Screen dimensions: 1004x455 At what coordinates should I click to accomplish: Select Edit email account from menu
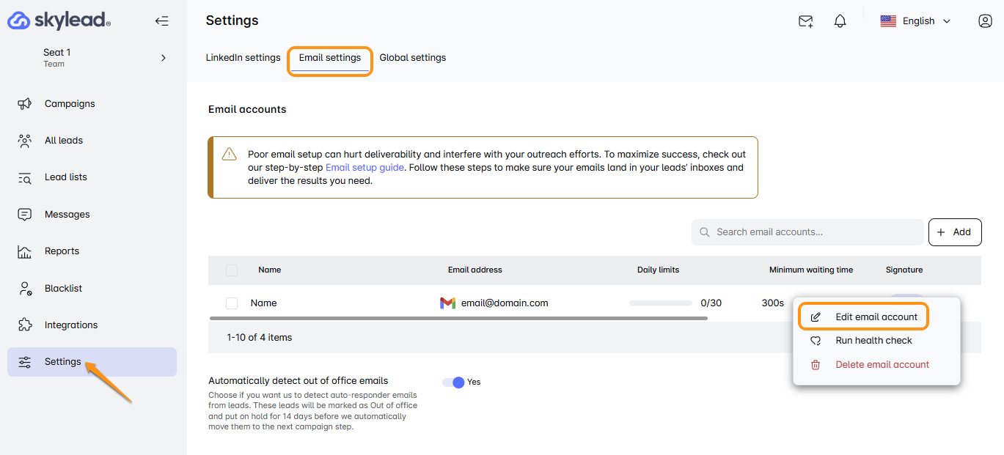pos(876,317)
